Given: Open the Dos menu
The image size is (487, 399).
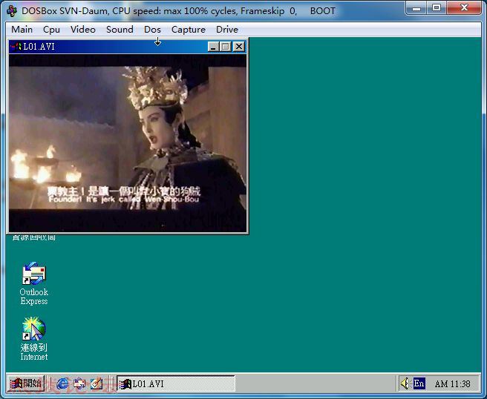Looking at the screenshot, I should point(152,30).
